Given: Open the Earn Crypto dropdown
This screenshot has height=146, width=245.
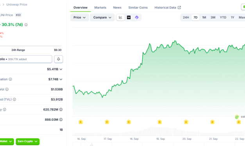Looking at the screenshot, I should 27,141.
